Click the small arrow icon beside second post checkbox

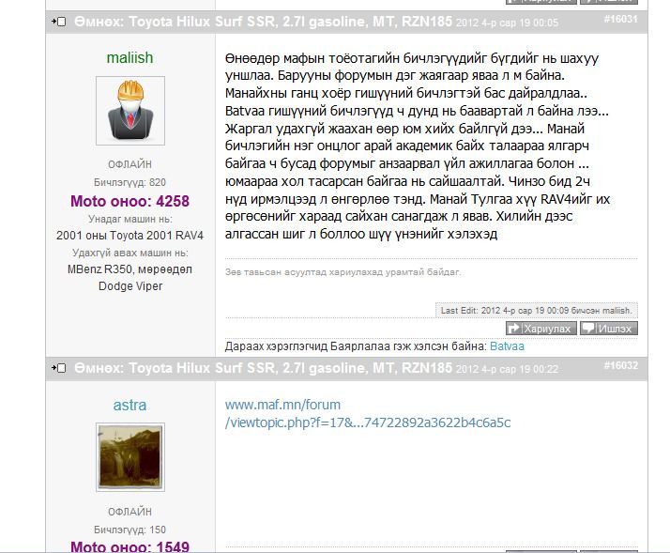pyautogui.click(x=53, y=368)
